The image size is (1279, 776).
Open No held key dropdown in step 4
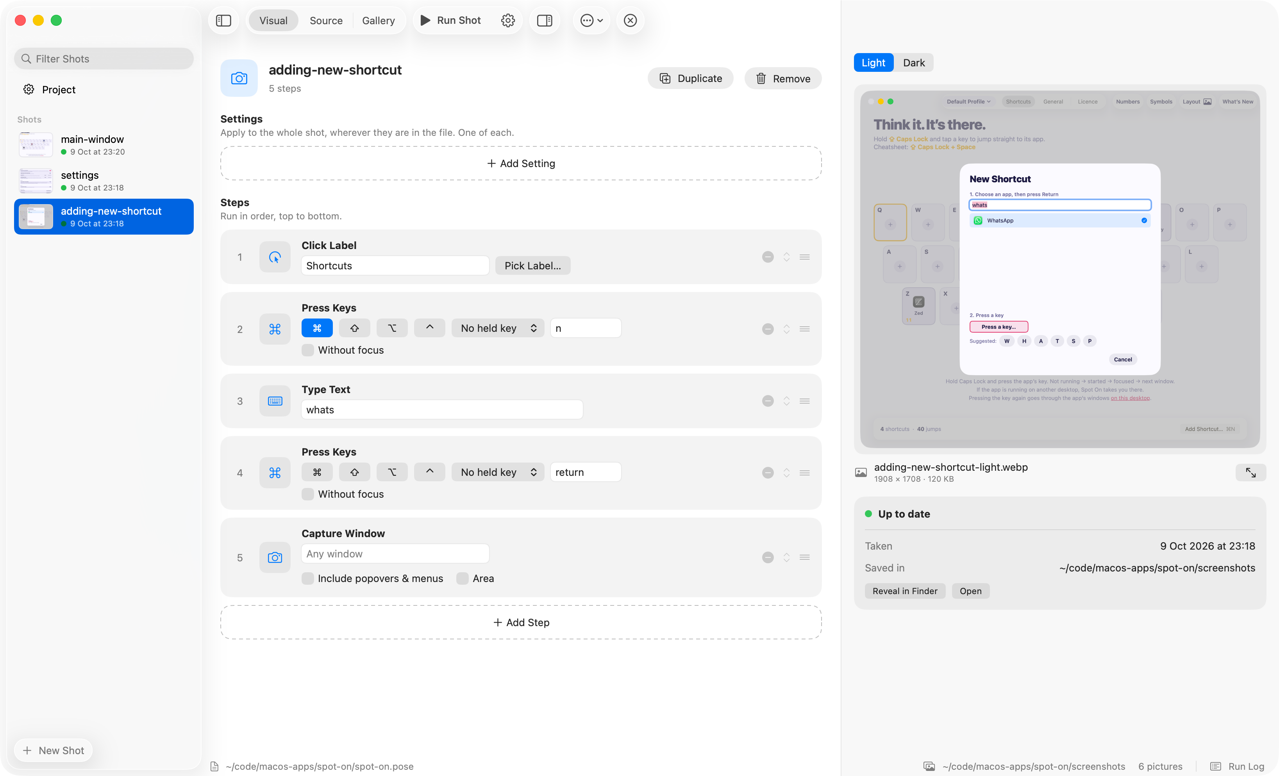pyautogui.click(x=498, y=472)
